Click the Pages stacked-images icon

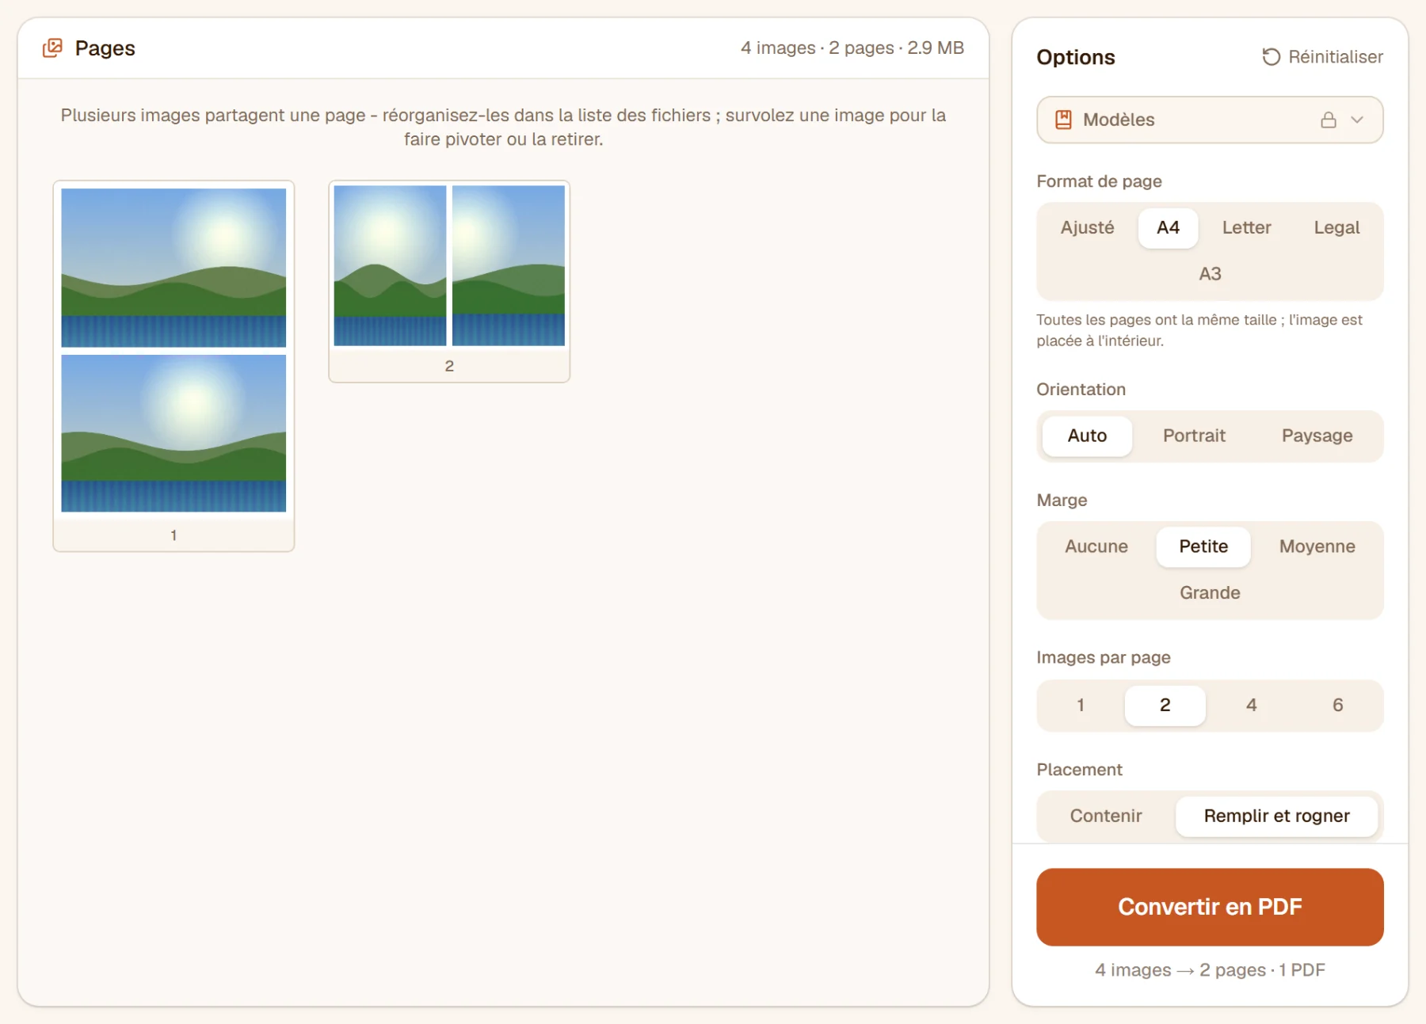(52, 48)
